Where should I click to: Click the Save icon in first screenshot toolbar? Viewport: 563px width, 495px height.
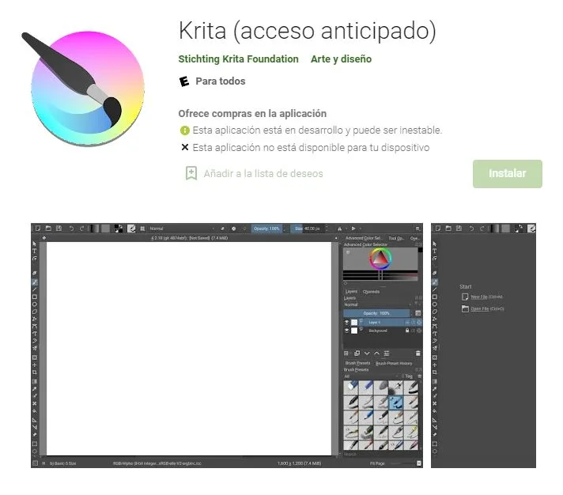(x=59, y=229)
